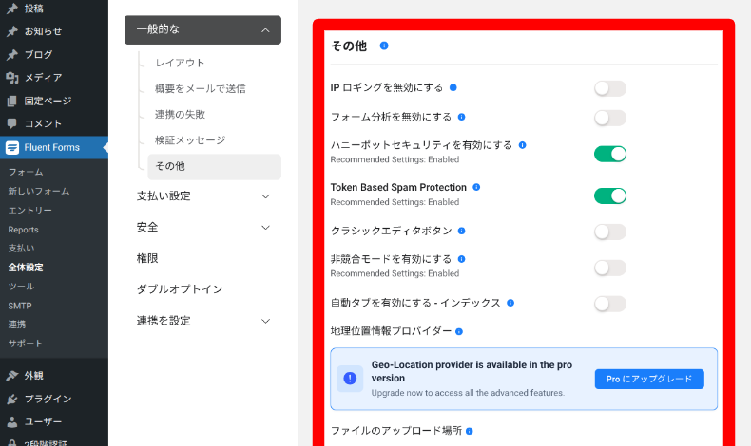Toggle フォーム分析を無効にする switch
751x446 pixels.
[610, 118]
